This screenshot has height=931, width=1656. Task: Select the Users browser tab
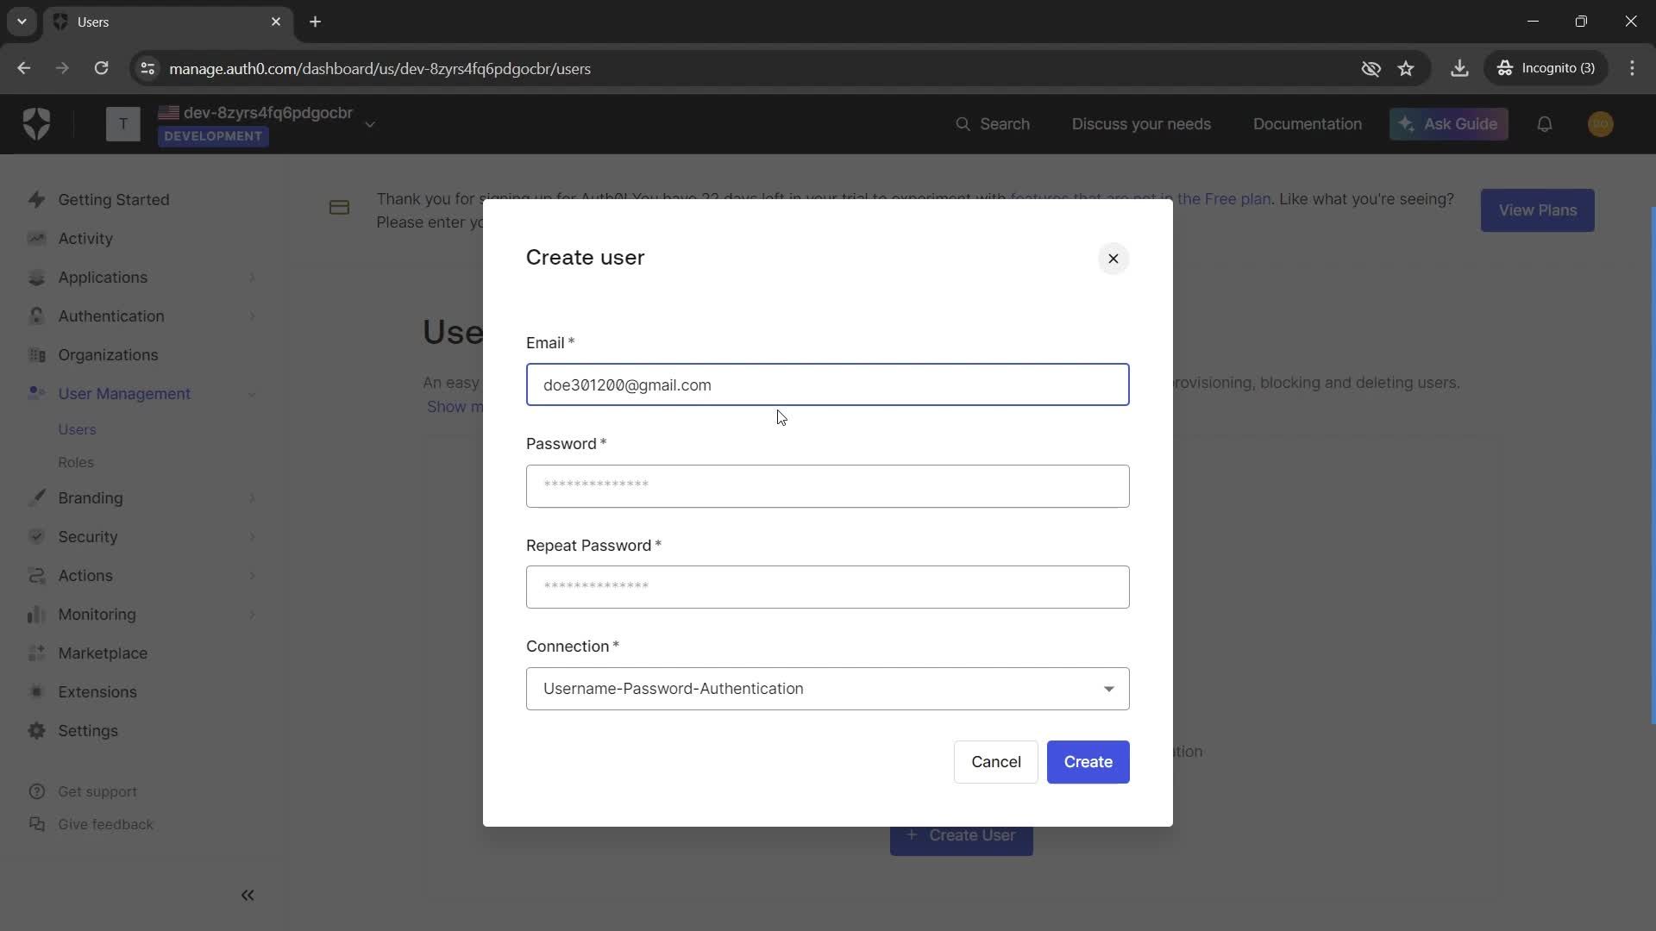(x=168, y=22)
